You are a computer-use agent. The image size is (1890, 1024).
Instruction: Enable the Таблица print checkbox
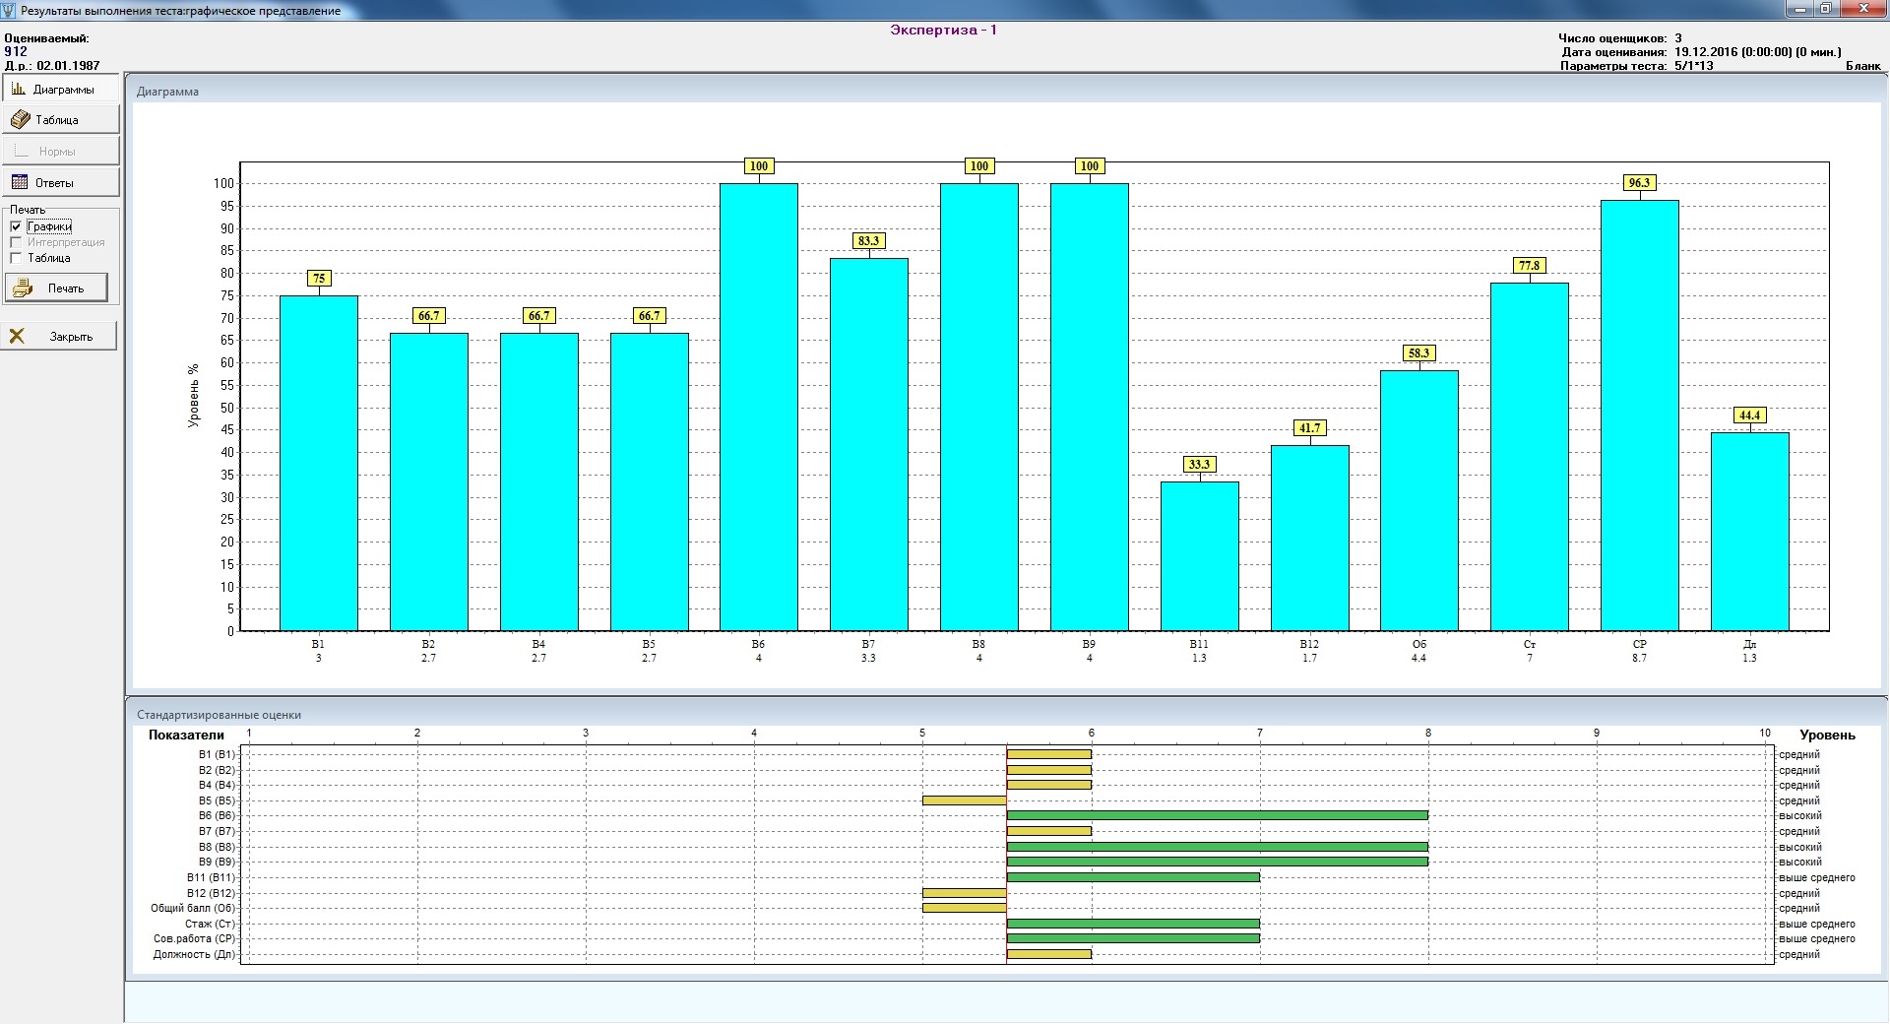(16, 258)
